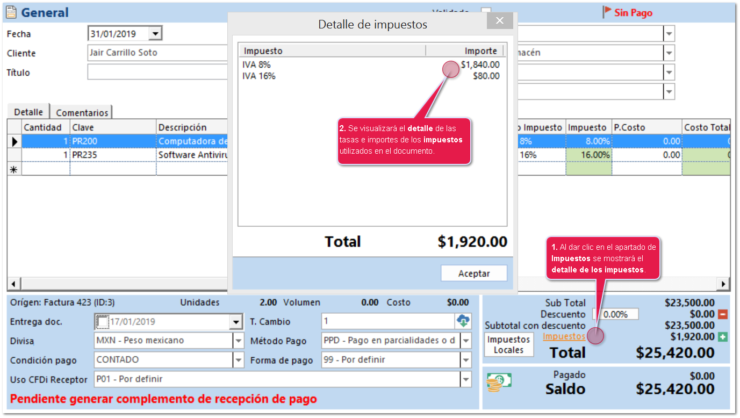Open the Método Pago dropdown

(x=465, y=341)
